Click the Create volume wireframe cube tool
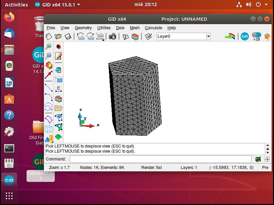Viewport: 274px width, 205px height. [48, 129]
